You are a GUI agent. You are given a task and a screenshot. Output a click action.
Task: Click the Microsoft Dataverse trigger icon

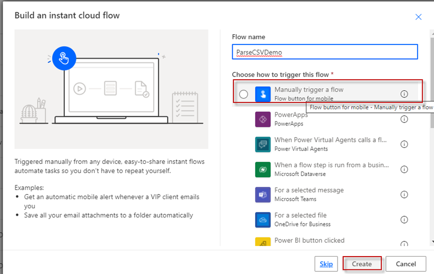tap(262, 169)
